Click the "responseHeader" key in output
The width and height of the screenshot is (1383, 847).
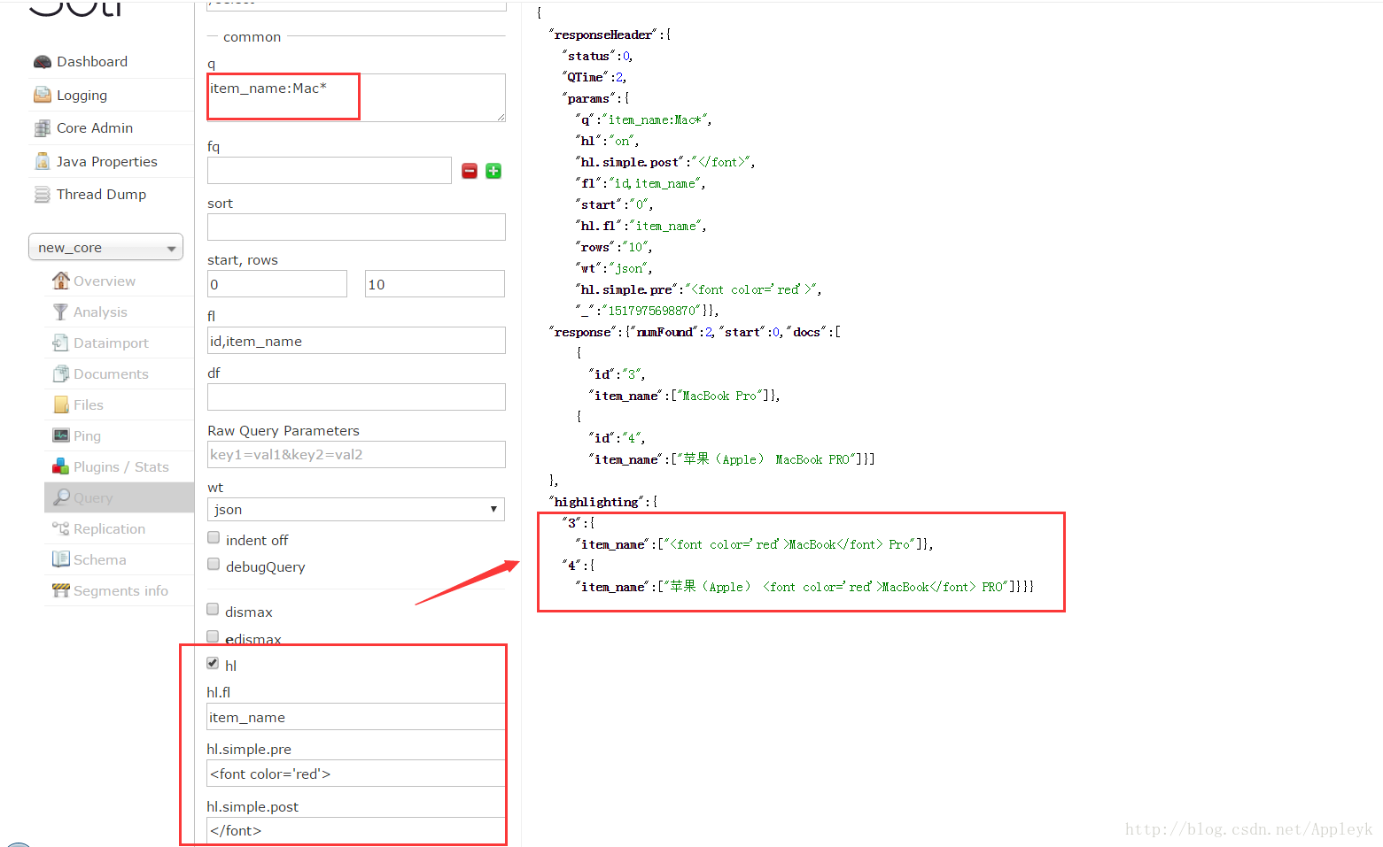pos(603,35)
